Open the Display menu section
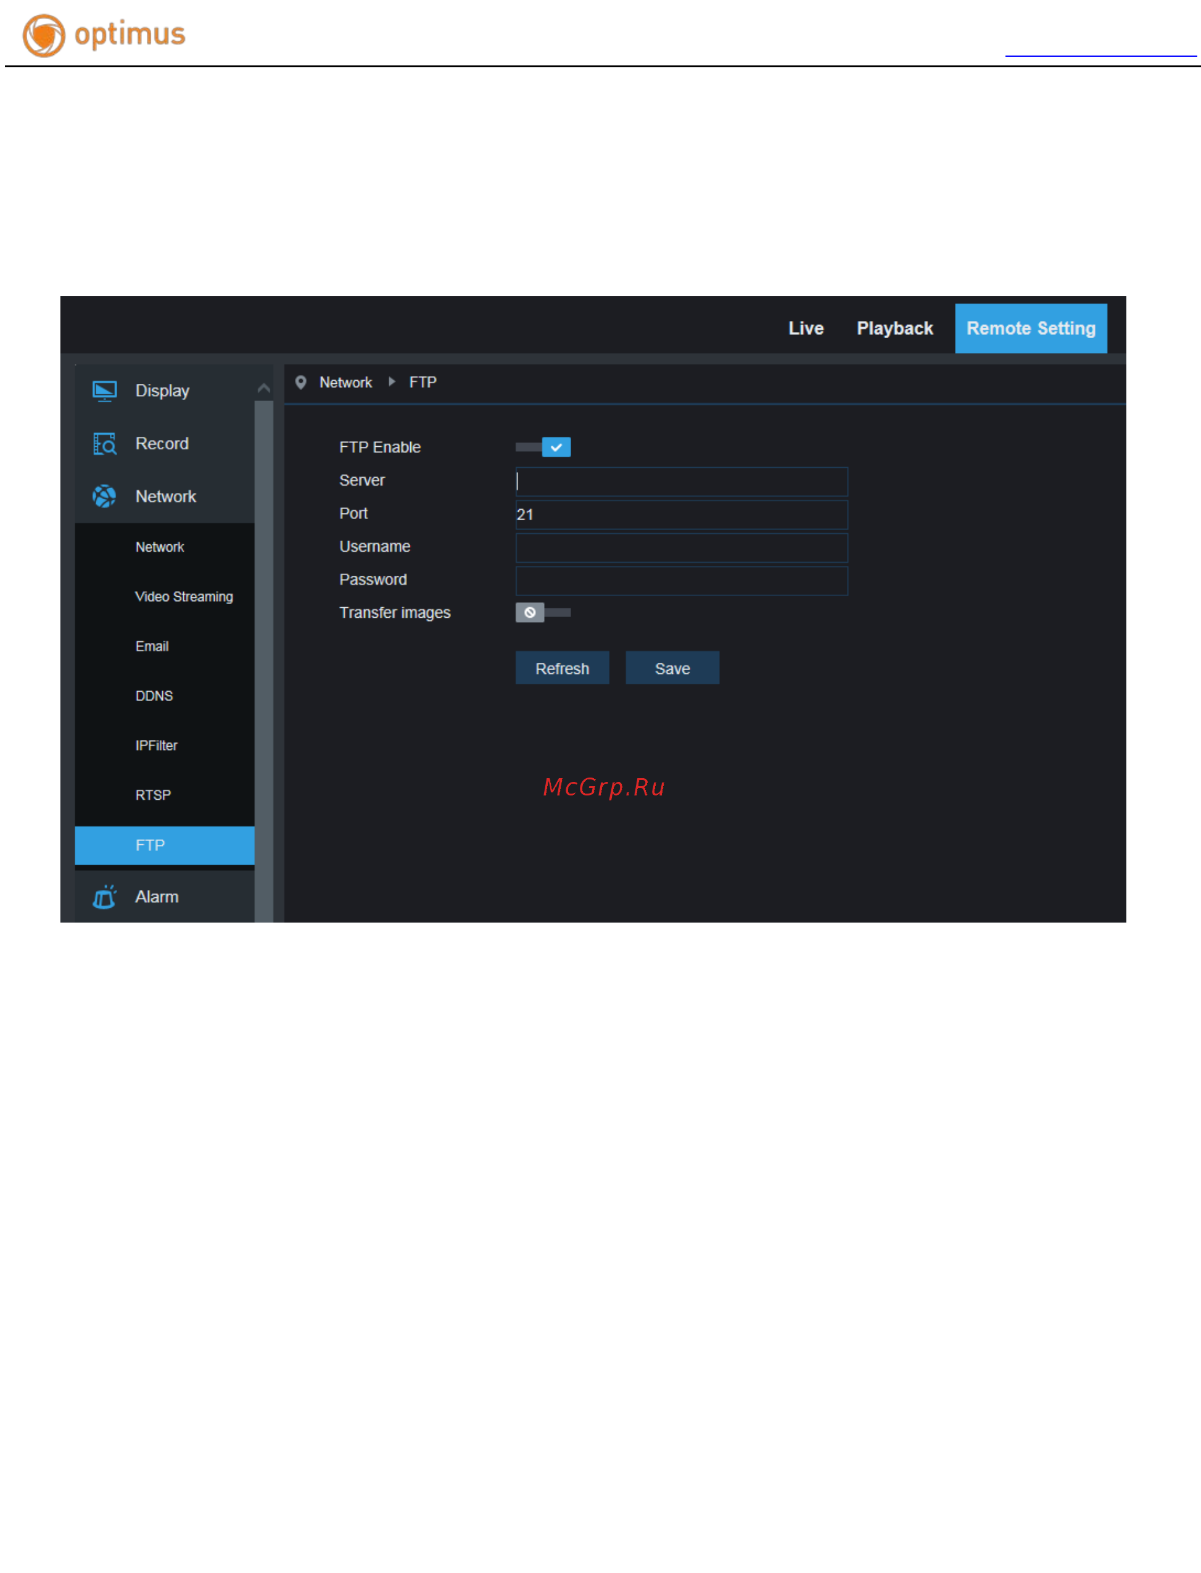 (165, 391)
